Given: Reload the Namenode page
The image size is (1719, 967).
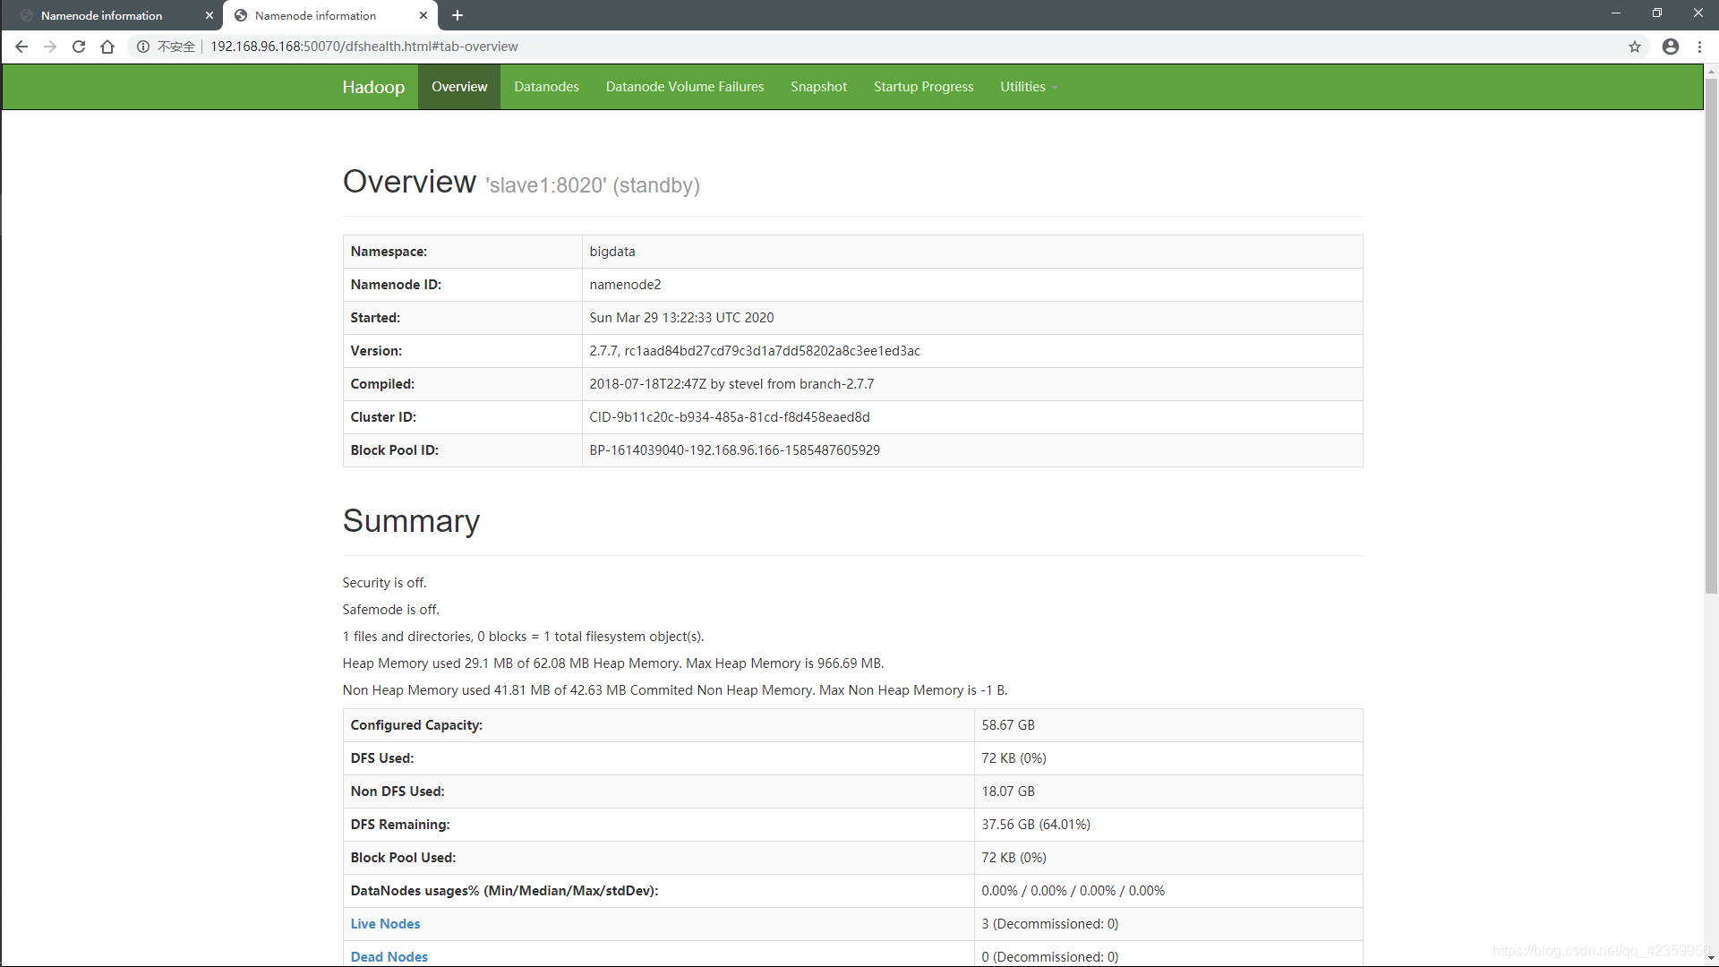Looking at the screenshot, I should pos(79,47).
